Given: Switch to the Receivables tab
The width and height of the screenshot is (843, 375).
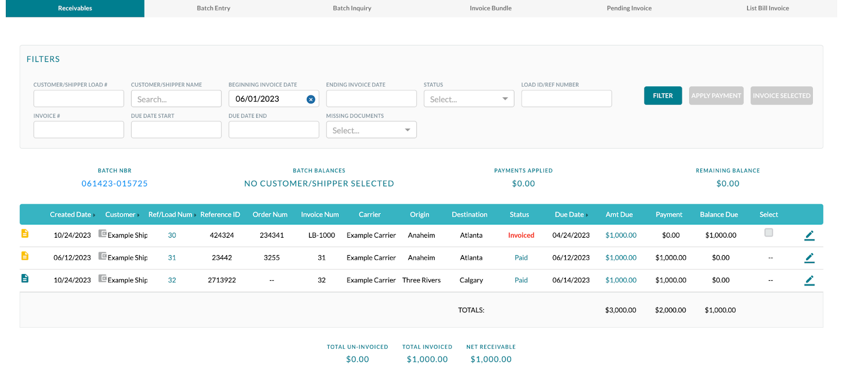Looking at the screenshot, I should click(x=75, y=8).
